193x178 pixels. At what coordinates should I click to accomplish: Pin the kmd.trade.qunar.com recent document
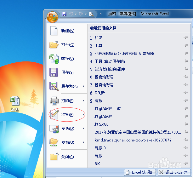click(186, 140)
